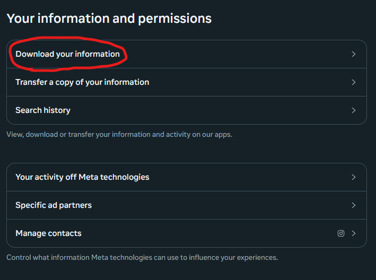The image size is (376, 280).
Task: Click the blank middle area of Search history row
Action: [x=212, y=110]
